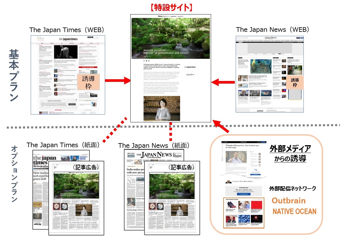The image size is (346, 236).
Task: Click the surgery photo on Japan News page
Action: pos(261,66)
